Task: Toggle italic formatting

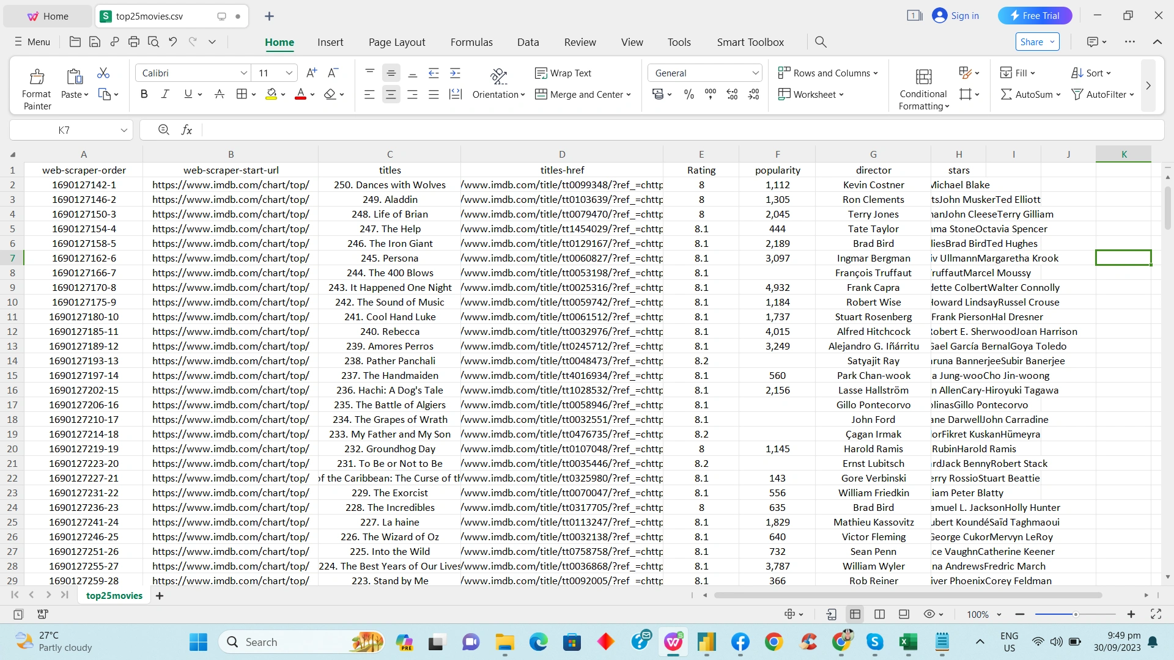Action: pyautogui.click(x=164, y=94)
